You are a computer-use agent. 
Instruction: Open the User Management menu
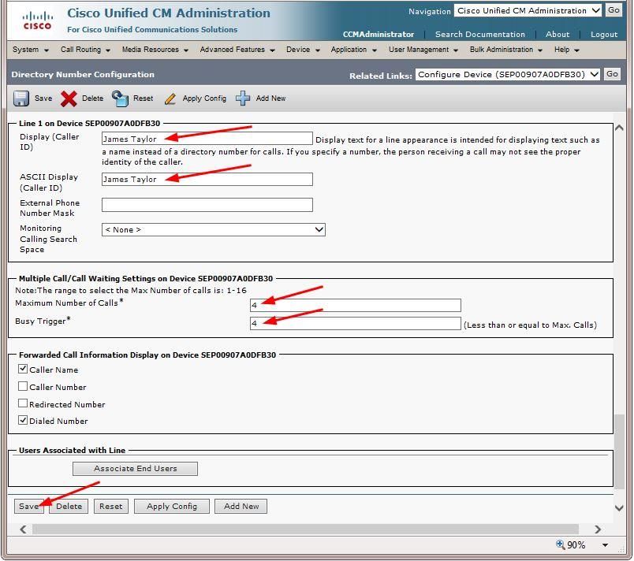click(423, 50)
